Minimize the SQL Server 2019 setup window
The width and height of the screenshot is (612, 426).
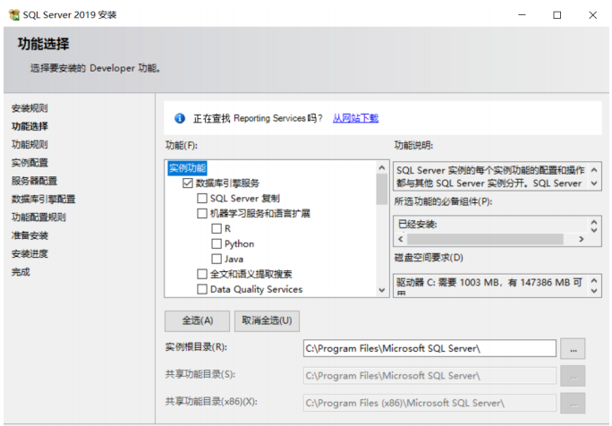522,15
